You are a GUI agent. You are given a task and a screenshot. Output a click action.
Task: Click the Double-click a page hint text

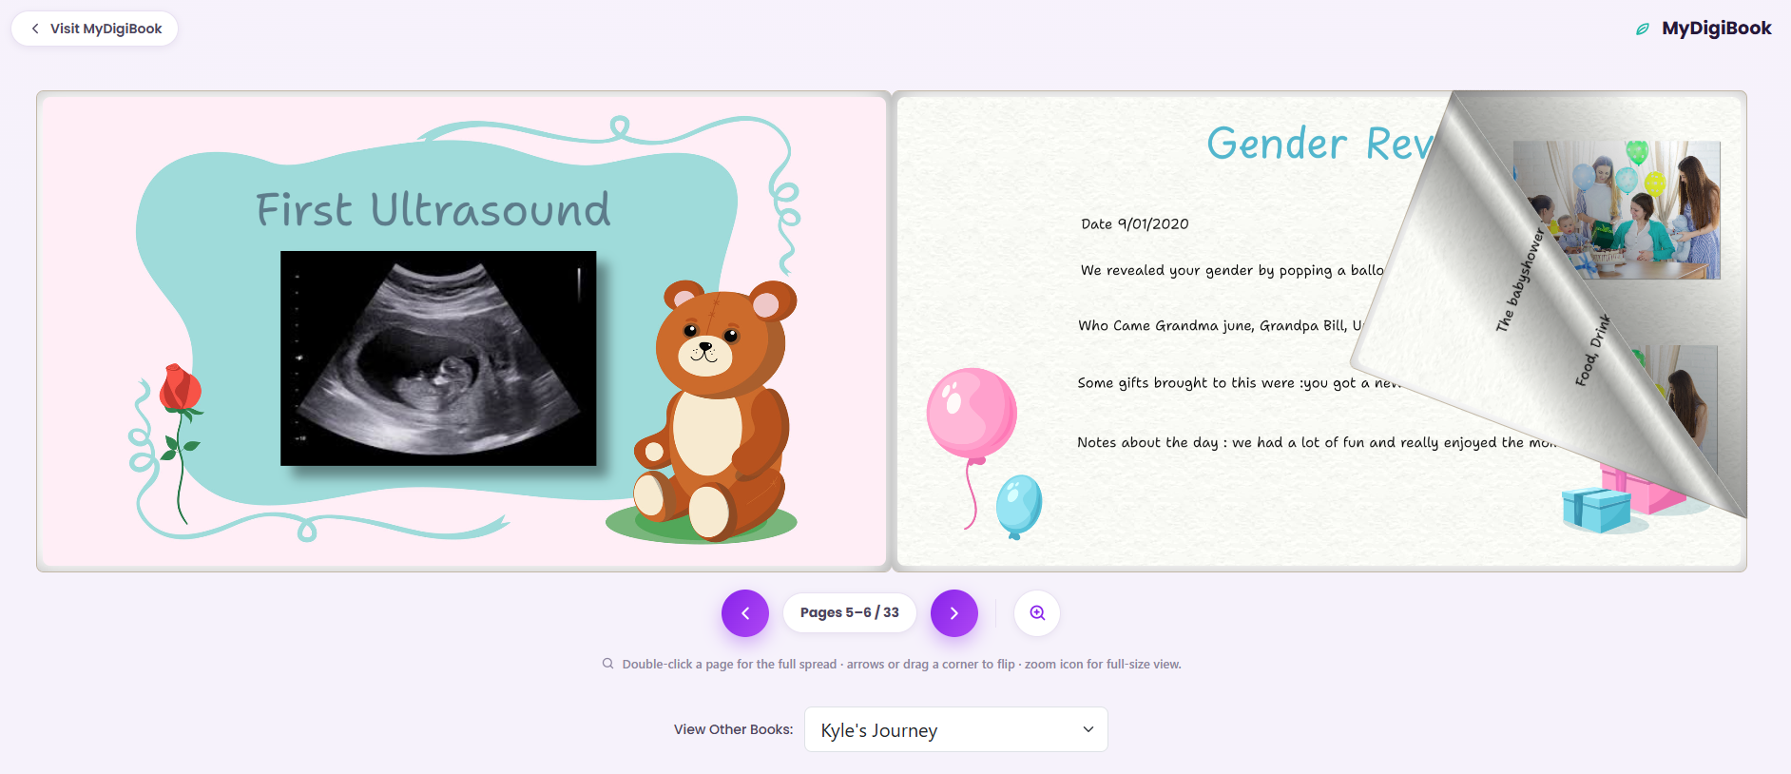(x=901, y=664)
